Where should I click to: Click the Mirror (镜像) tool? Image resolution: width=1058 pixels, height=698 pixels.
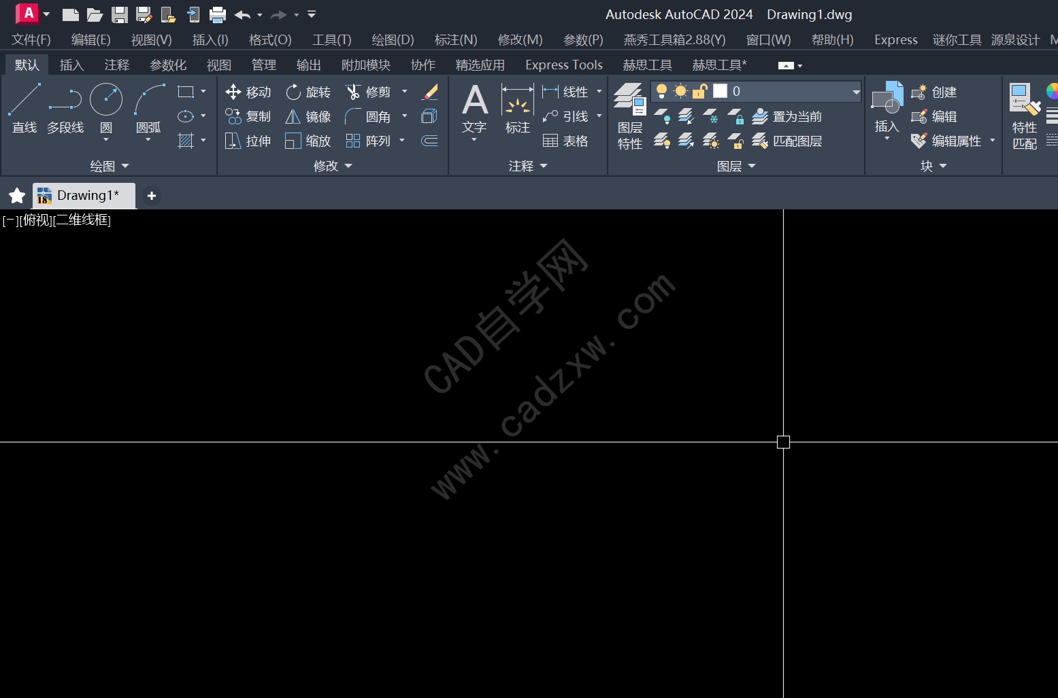[x=308, y=116]
